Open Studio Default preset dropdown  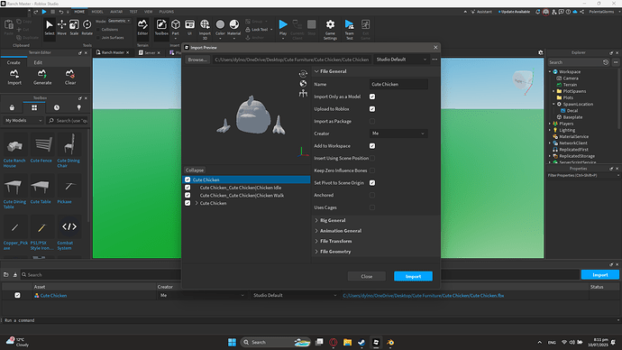click(x=401, y=60)
